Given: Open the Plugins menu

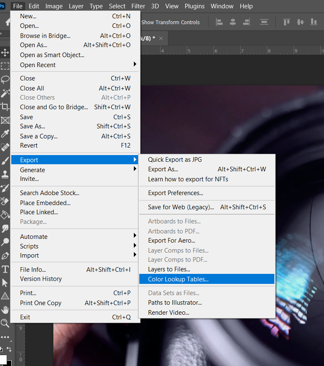Looking at the screenshot, I should click(194, 6).
